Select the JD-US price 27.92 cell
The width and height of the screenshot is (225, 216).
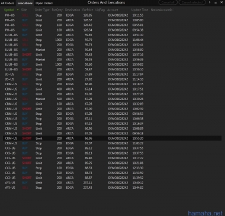pos(88,79)
